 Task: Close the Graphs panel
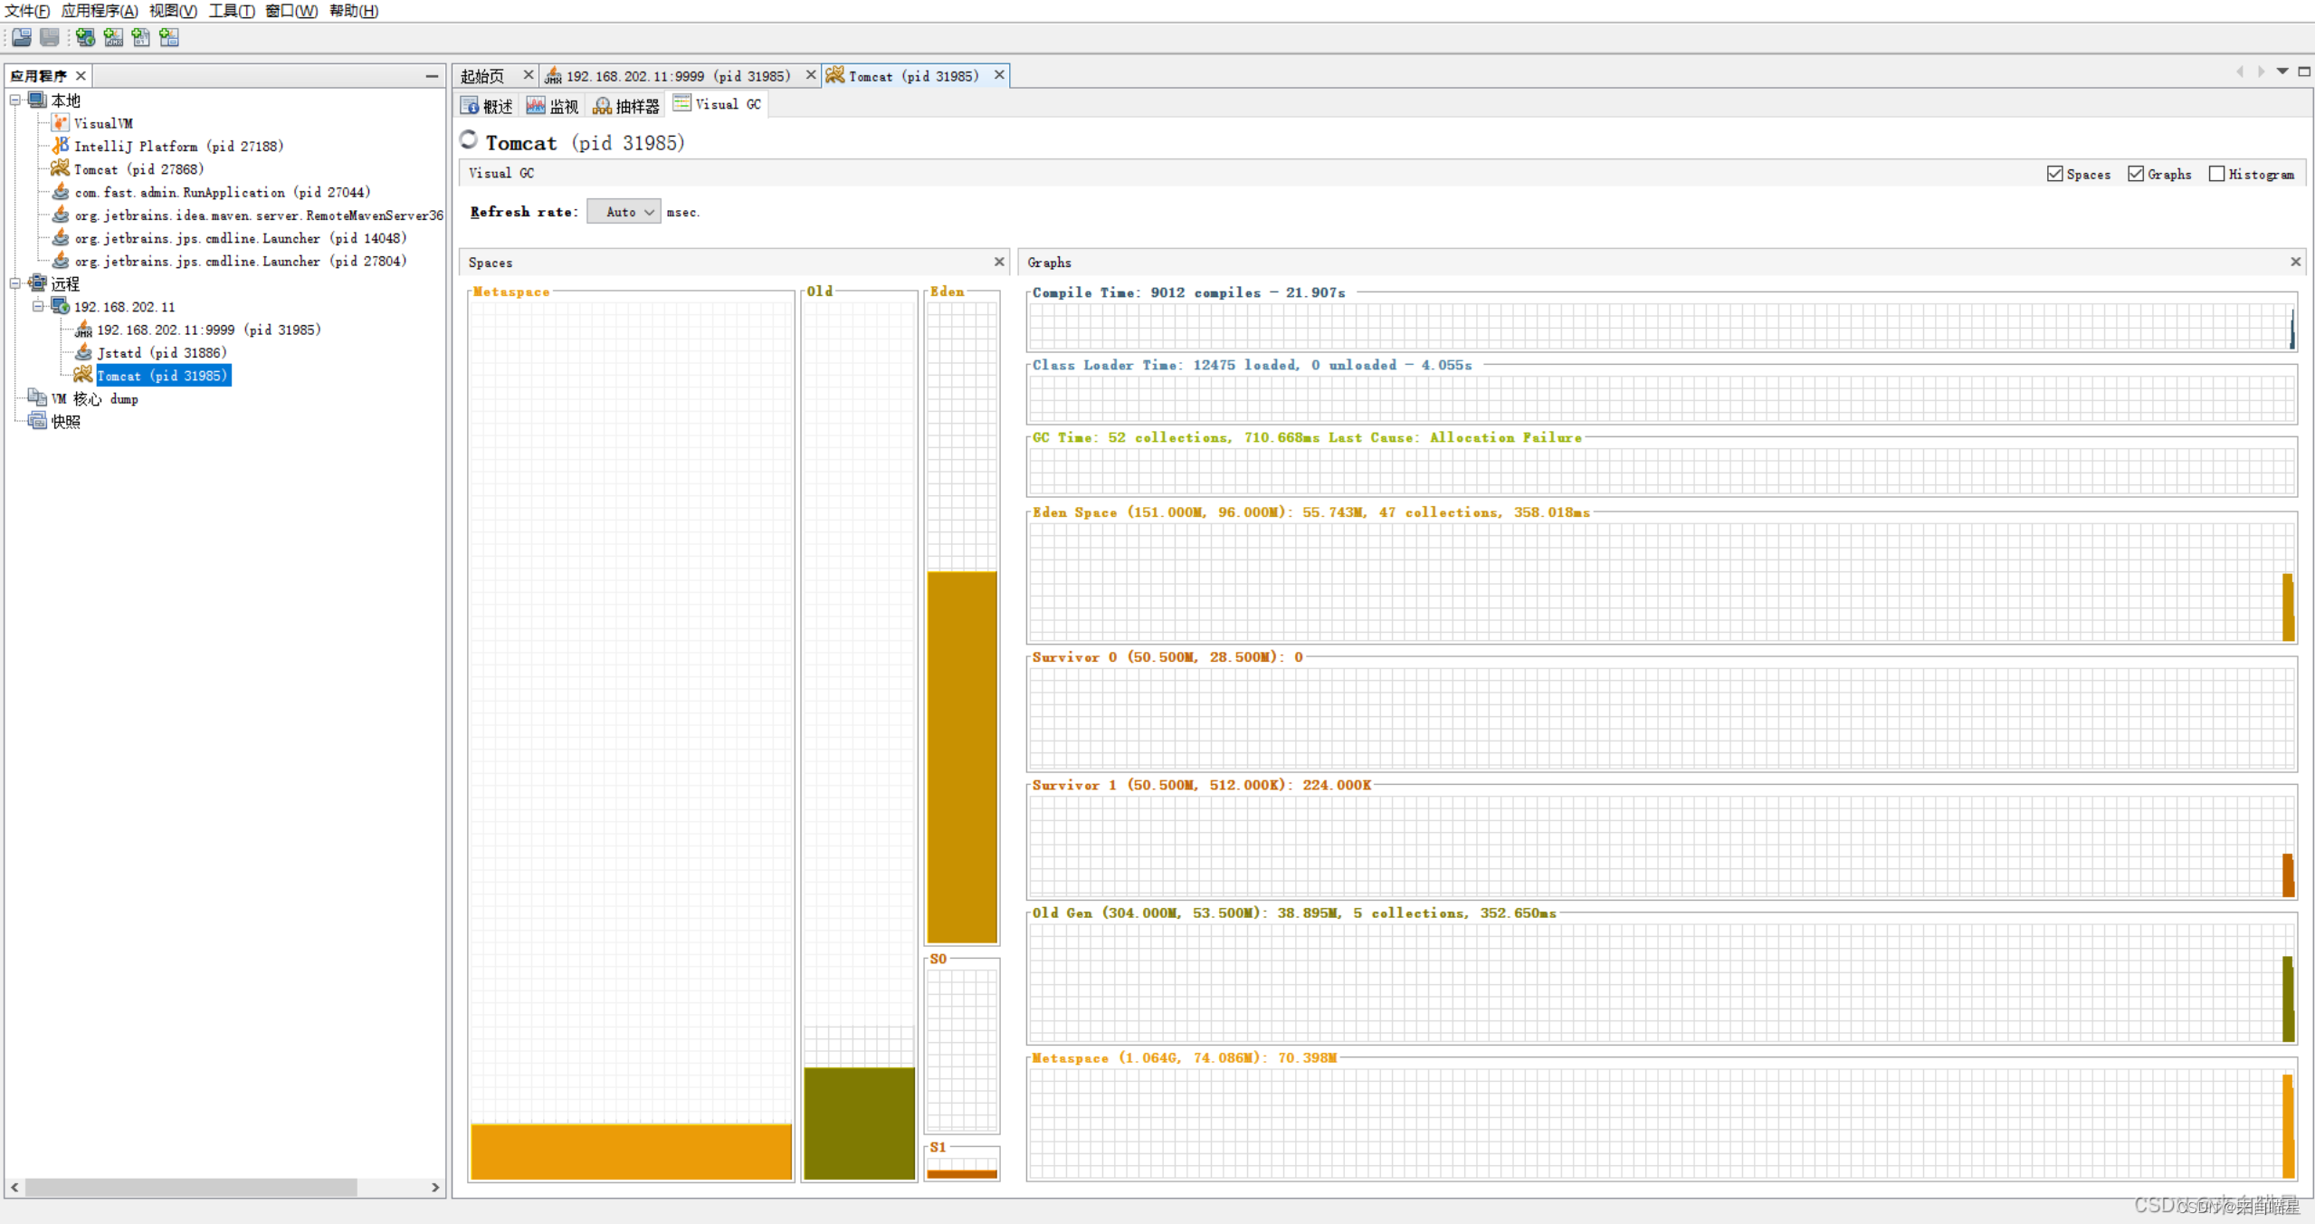tap(2295, 262)
